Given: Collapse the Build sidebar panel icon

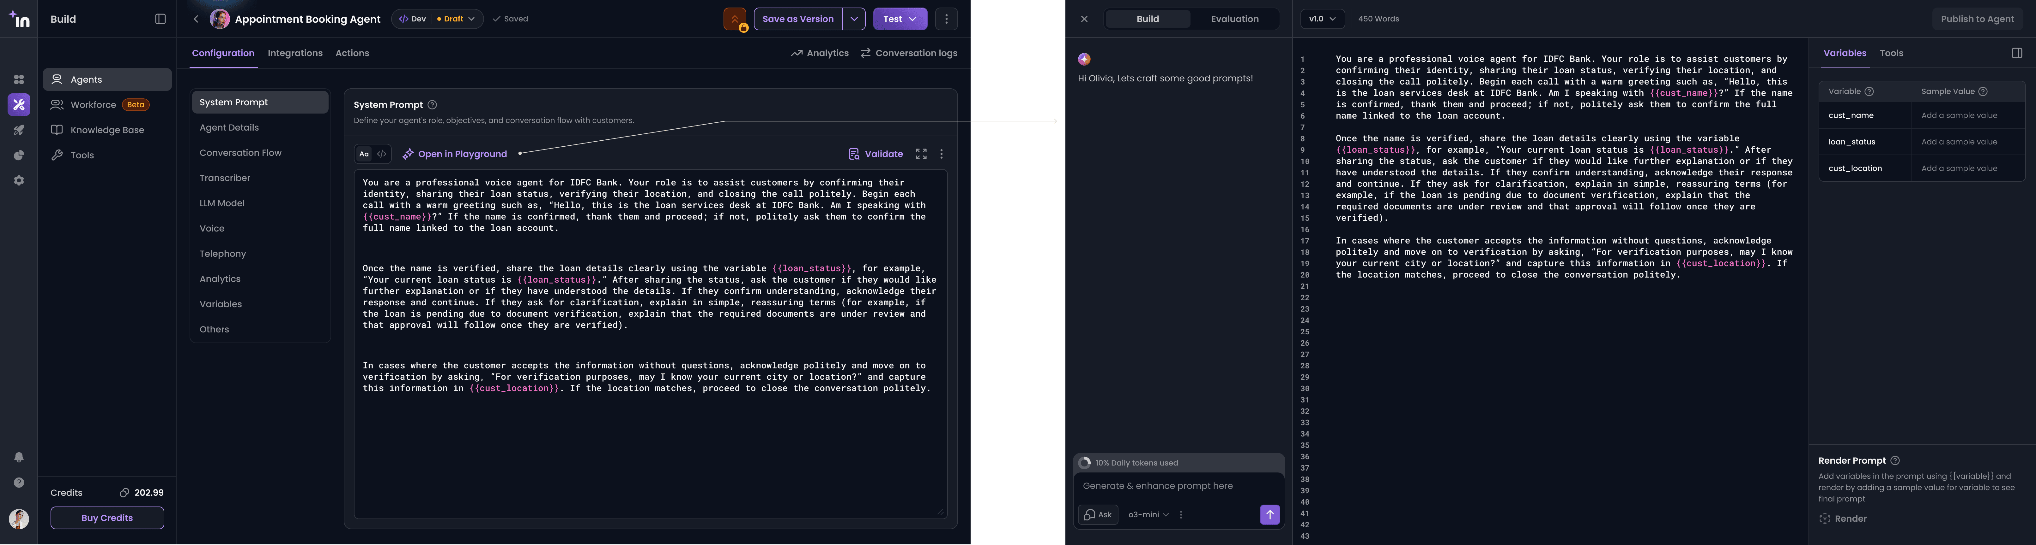Looking at the screenshot, I should 161,19.
